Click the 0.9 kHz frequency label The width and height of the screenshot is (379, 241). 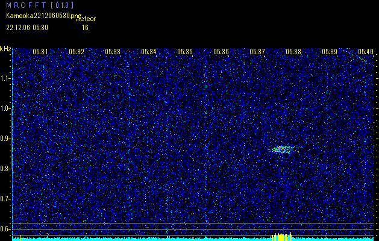coord(5,139)
